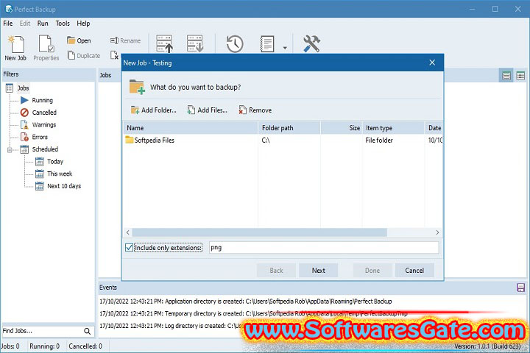Click the Application directory created event line
This screenshot has width=530, height=353.
click(x=246, y=302)
